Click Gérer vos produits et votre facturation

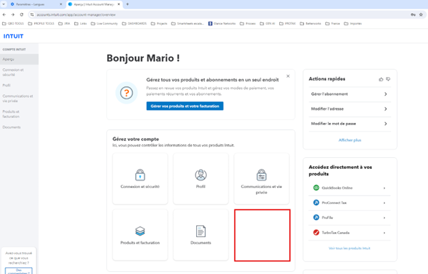point(185,106)
